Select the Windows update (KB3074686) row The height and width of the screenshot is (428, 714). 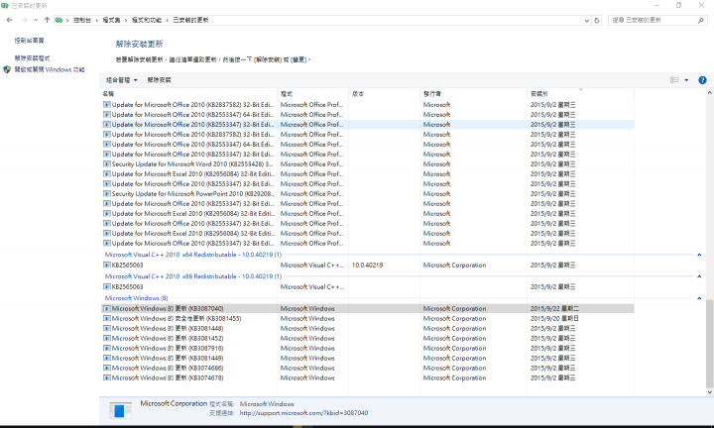pyautogui.click(x=367, y=368)
